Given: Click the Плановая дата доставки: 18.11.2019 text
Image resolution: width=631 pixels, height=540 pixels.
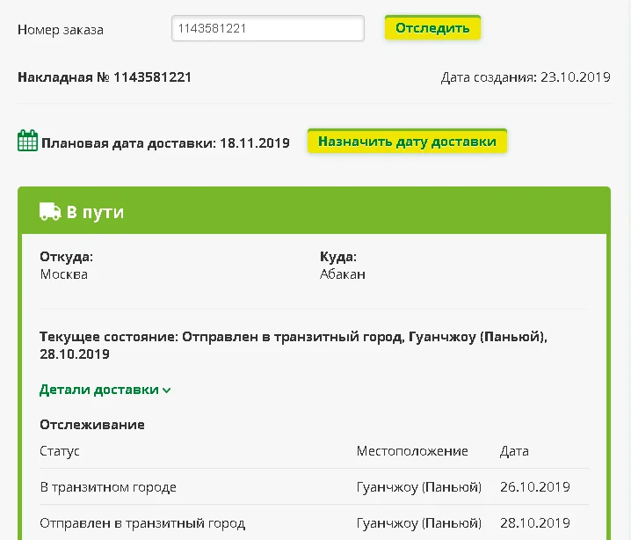Looking at the screenshot, I should pyautogui.click(x=165, y=143).
